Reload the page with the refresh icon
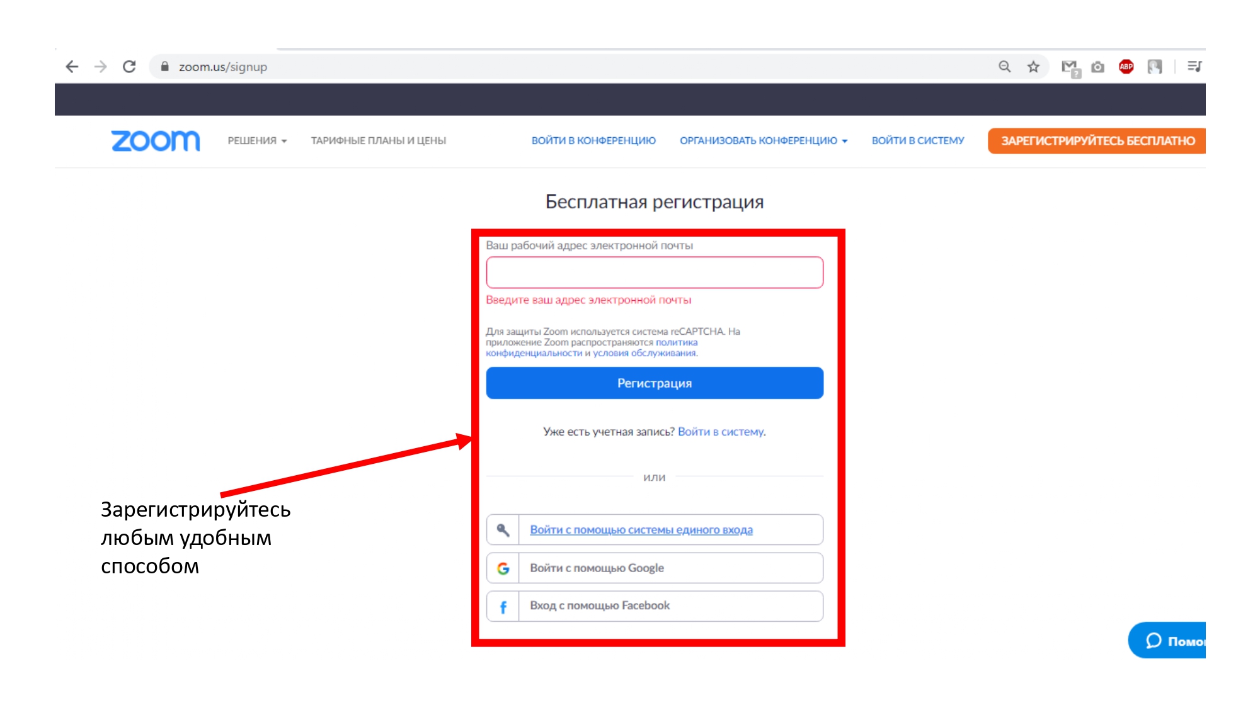Viewport: 1260px width, 708px height. [x=129, y=67]
